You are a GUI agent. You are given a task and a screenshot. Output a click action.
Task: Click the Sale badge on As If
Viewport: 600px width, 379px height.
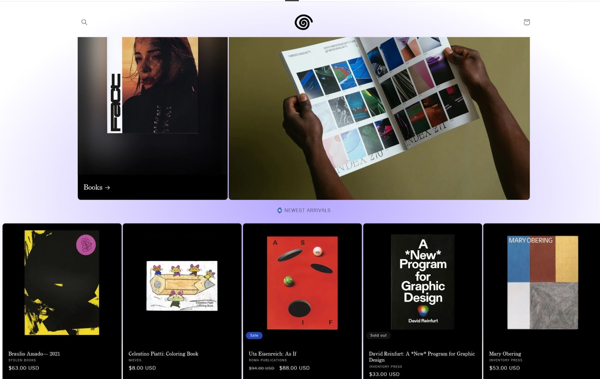254,335
